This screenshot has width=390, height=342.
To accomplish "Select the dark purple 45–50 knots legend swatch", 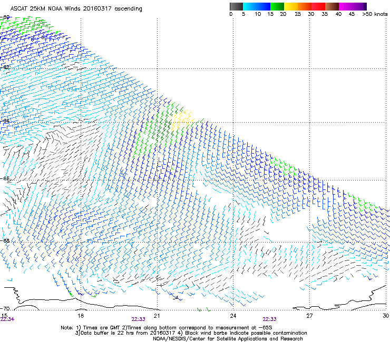I will tap(359, 6).
